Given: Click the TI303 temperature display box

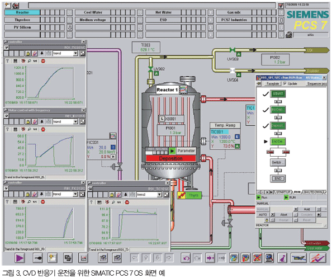Looking at the screenshot, I should tap(146, 47).
